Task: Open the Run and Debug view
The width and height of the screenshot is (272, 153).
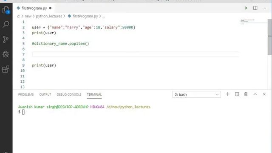Action: coord(6,54)
